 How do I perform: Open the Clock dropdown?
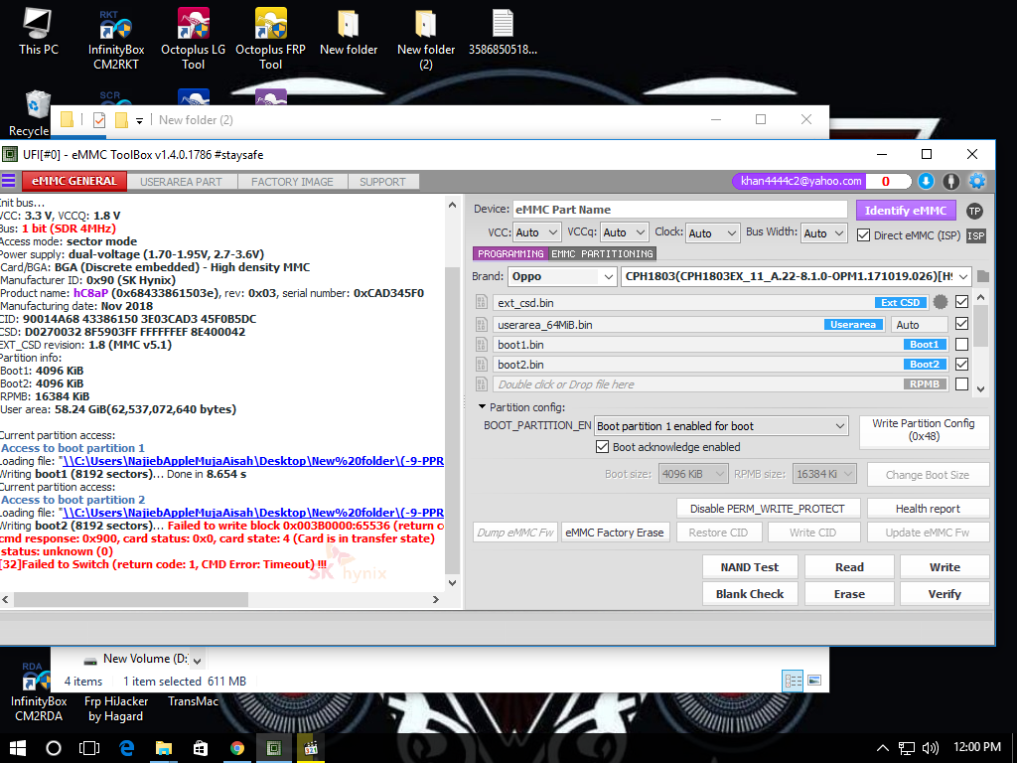713,232
